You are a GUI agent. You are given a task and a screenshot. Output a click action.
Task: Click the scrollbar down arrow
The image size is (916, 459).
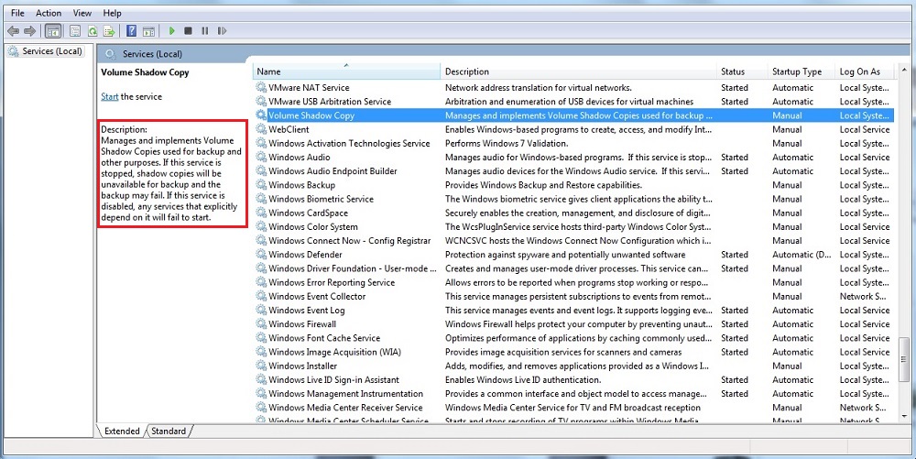click(904, 416)
